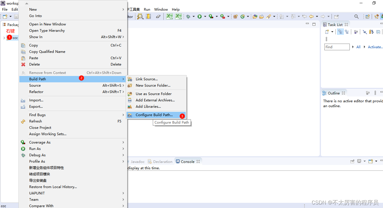Open the New Java Class dropdown arrow
Image resolution: width=383 pixels, height=208 pixels.
[248, 16]
